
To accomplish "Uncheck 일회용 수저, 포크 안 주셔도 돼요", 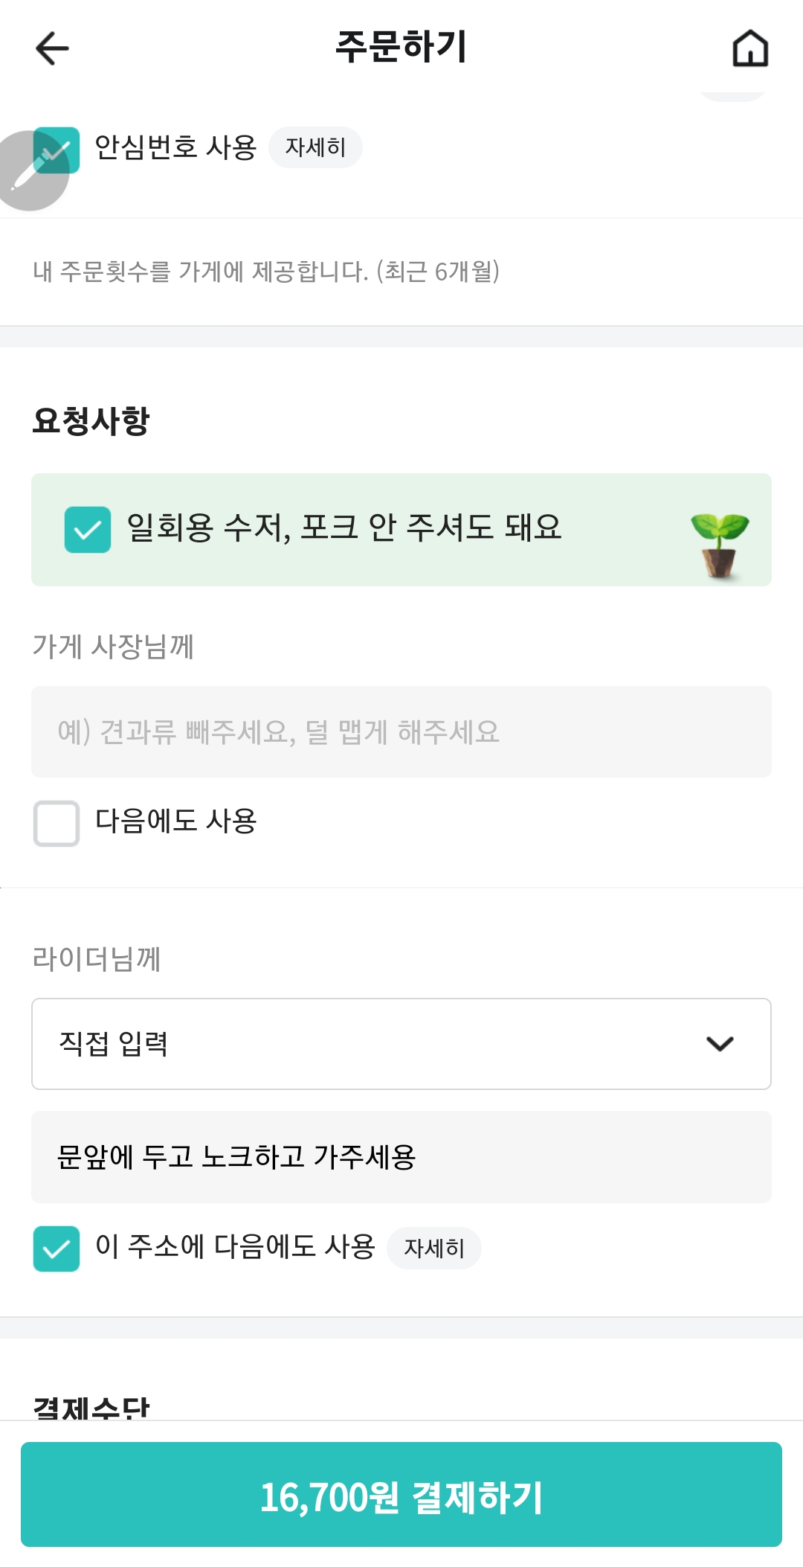I will (x=88, y=530).
